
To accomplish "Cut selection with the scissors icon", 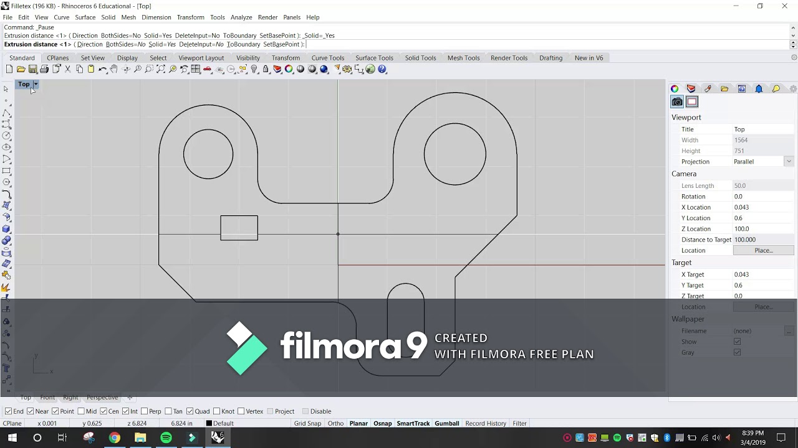I will pos(68,69).
